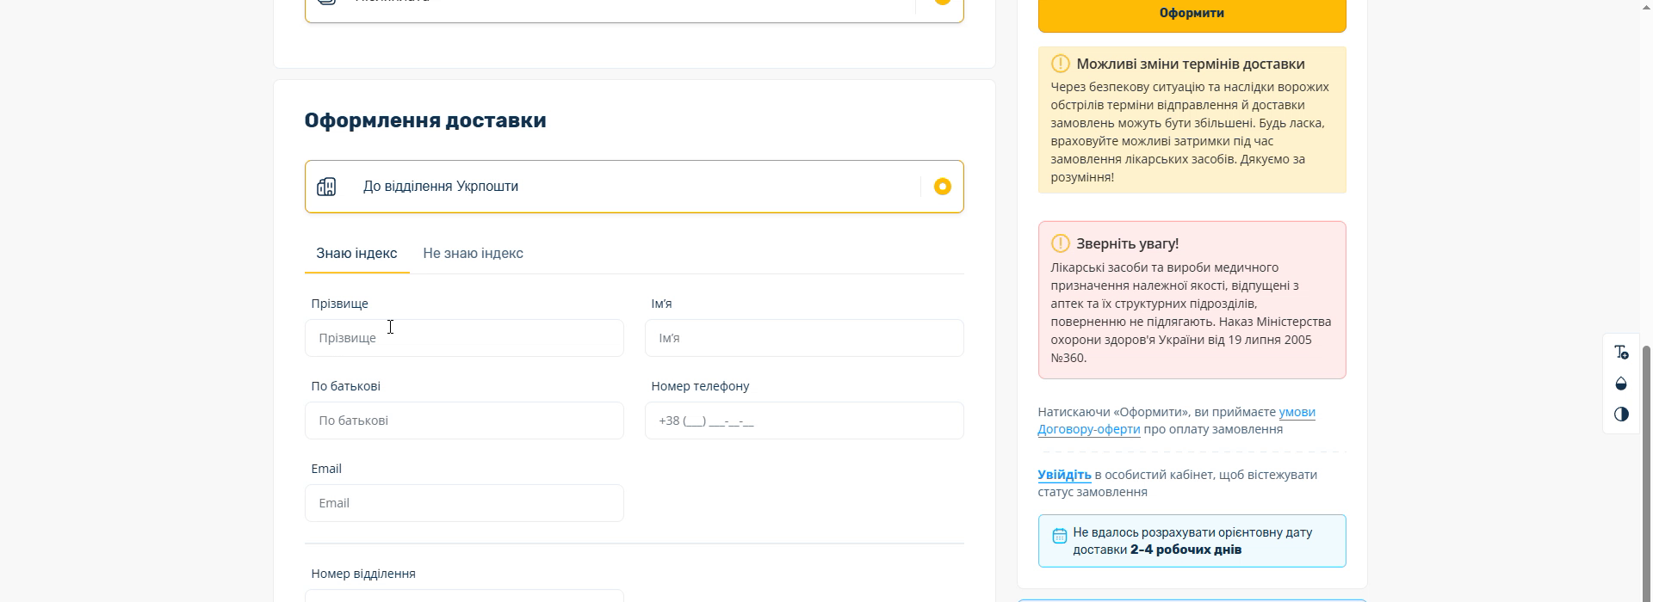The height and width of the screenshot is (602, 1653).
Task: Click the Ukrposhta branch building icon
Action: click(x=326, y=187)
